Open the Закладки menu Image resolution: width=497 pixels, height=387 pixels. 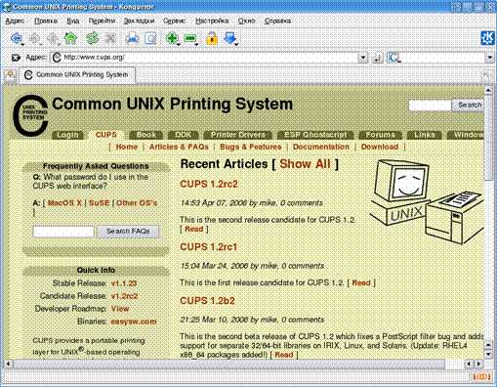(x=139, y=21)
